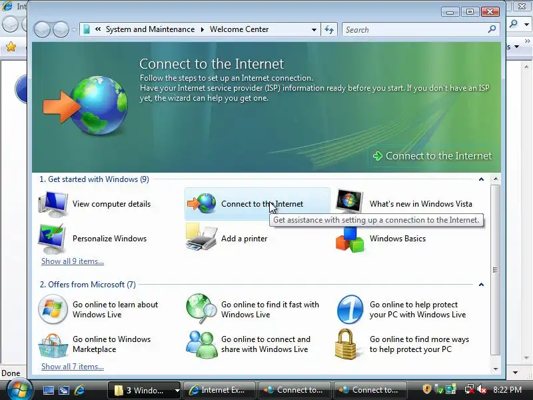Image resolution: width=533 pixels, height=400 pixels.
Task: Select What's new in Windows Vista text
Action: pos(421,204)
